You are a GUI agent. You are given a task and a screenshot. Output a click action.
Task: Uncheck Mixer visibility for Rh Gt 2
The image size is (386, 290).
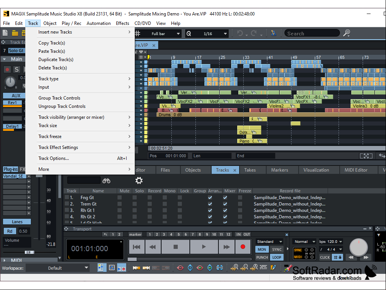point(225,217)
